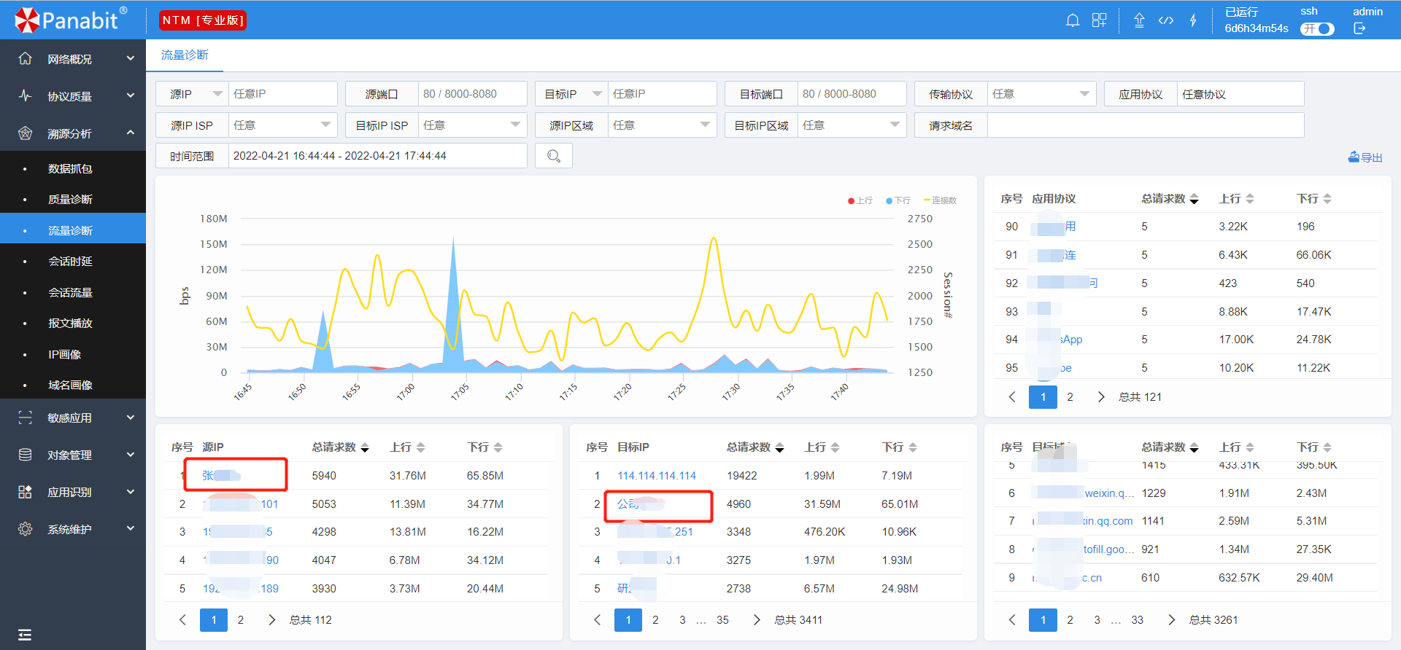The image size is (1401, 650).
Task: Expand the 系统维护 menu
Action: click(x=73, y=529)
